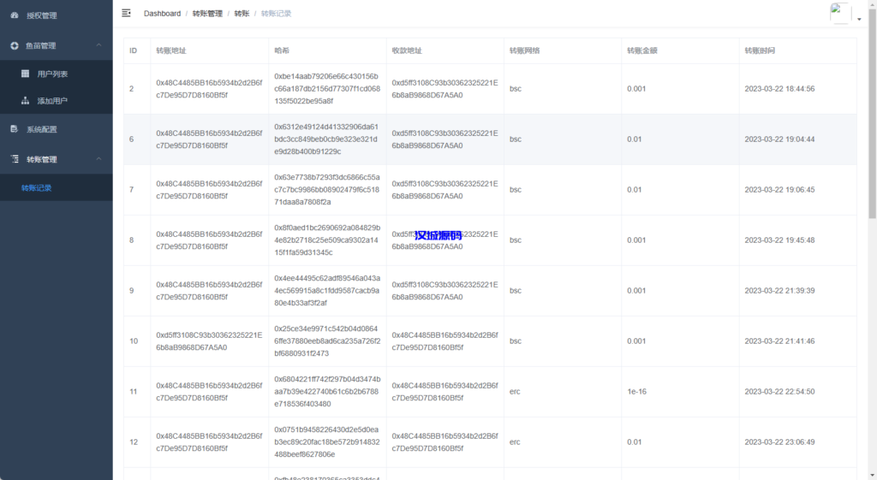Select the row with ID 10
This screenshot has width=877, height=480.
point(134,341)
